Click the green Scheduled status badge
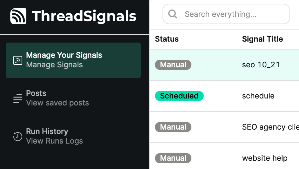The height and width of the screenshot is (169, 299). [179, 96]
